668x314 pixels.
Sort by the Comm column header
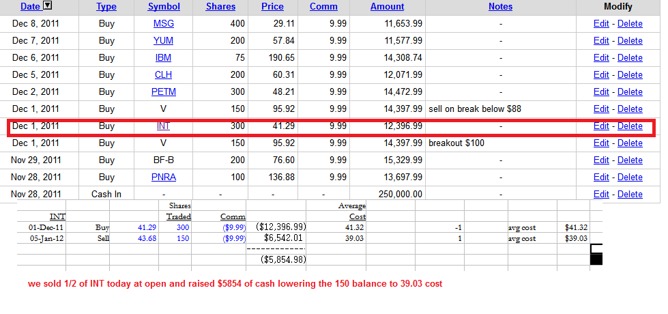[323, 7]
